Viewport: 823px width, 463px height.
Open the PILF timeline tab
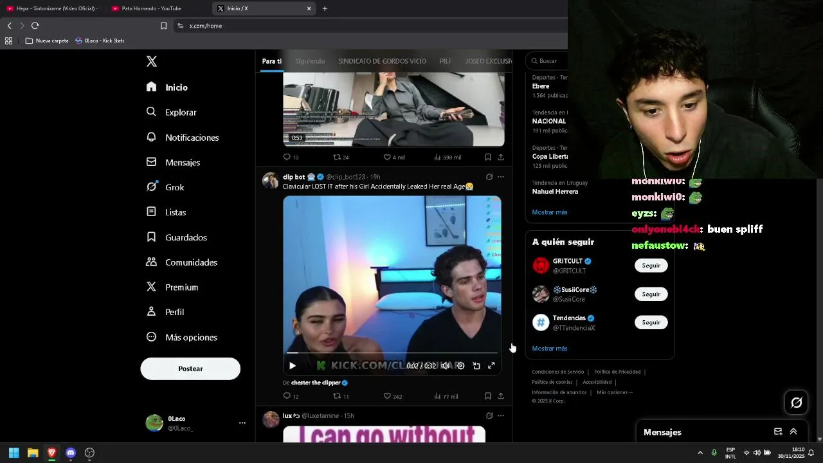(x=446, y=61)
